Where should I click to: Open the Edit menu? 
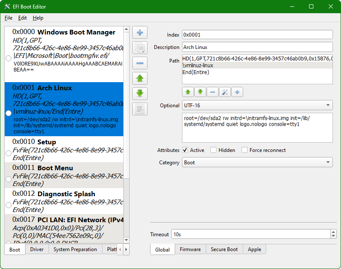point(23,18)
